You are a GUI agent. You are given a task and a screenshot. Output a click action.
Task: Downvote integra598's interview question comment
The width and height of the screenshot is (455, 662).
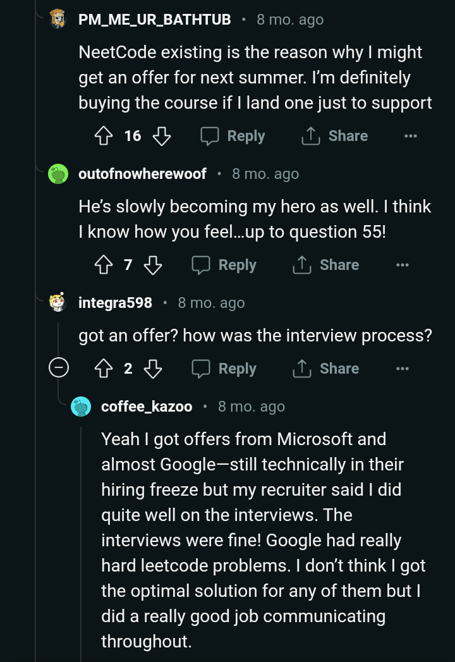(153, 369)
